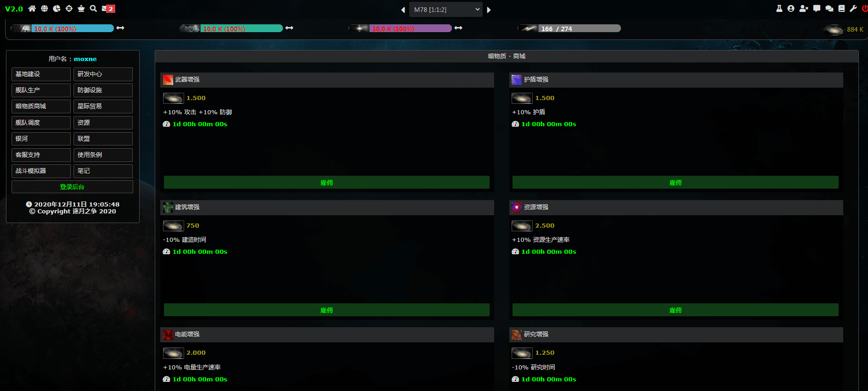Open the search magnifier icon
Image resolution: width=868 pixels, height=391 pixels.
click(93, 9)
